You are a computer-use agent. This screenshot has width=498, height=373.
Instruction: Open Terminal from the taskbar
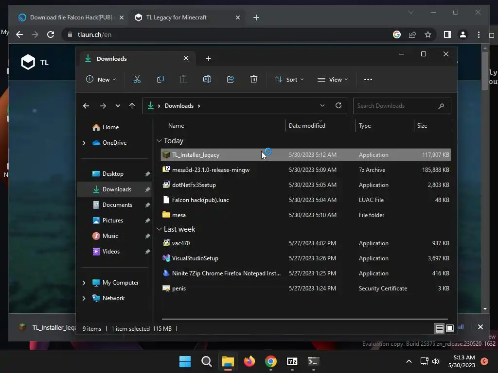coord(314,361)
